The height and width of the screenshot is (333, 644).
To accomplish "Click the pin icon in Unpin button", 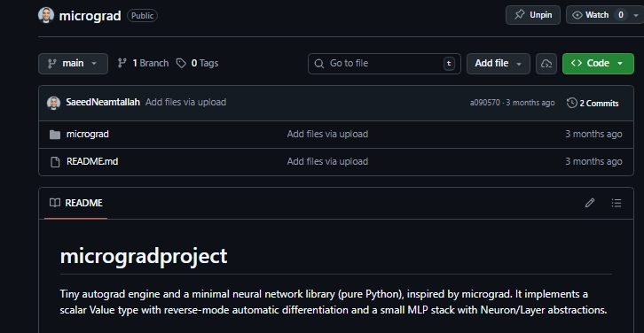I will click(520, 15).
